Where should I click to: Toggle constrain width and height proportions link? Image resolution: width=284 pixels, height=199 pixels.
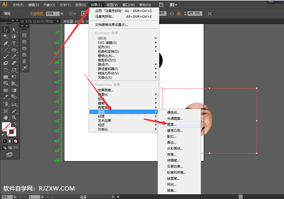[172, 14]
